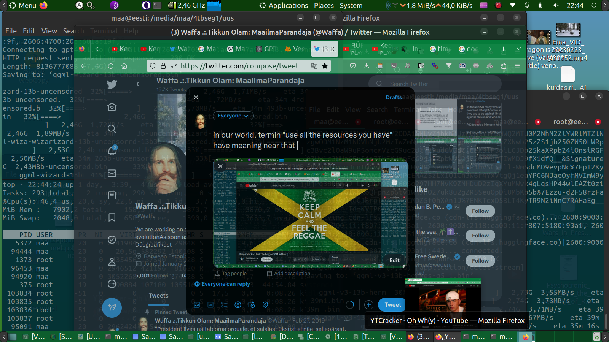
Task: Open the GIF picker in tweet composer
Action: pyautogui.click(x=210, y=305)
